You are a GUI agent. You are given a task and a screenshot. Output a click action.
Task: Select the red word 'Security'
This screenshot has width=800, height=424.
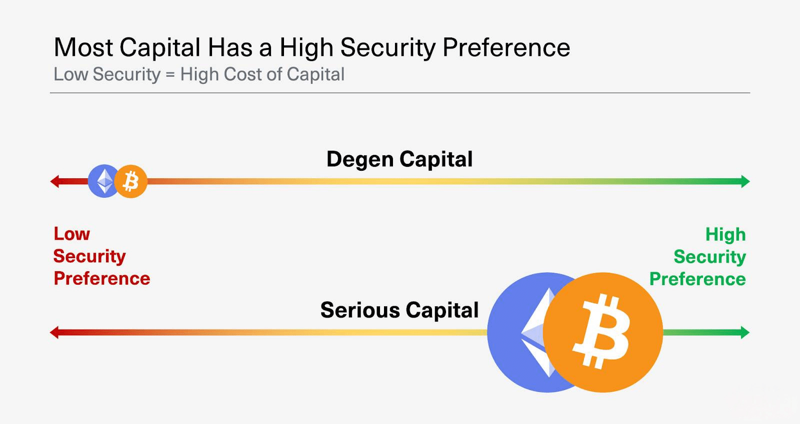coord(89,256)
